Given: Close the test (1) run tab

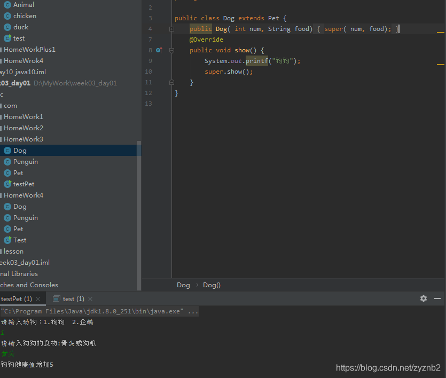Looking at the screenshot, I should 90,299.
